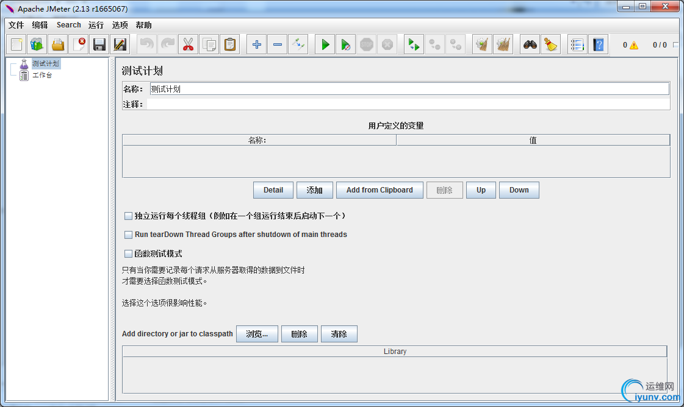This screenshot has width=684, height=407.
Task: Open the 编辑 menu
Action: (40, 25)
